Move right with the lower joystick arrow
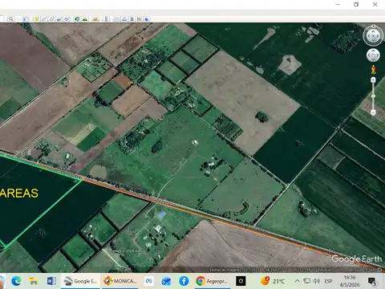Image resolution: width=385 pixels, height=289 pixels. [378, 55]
